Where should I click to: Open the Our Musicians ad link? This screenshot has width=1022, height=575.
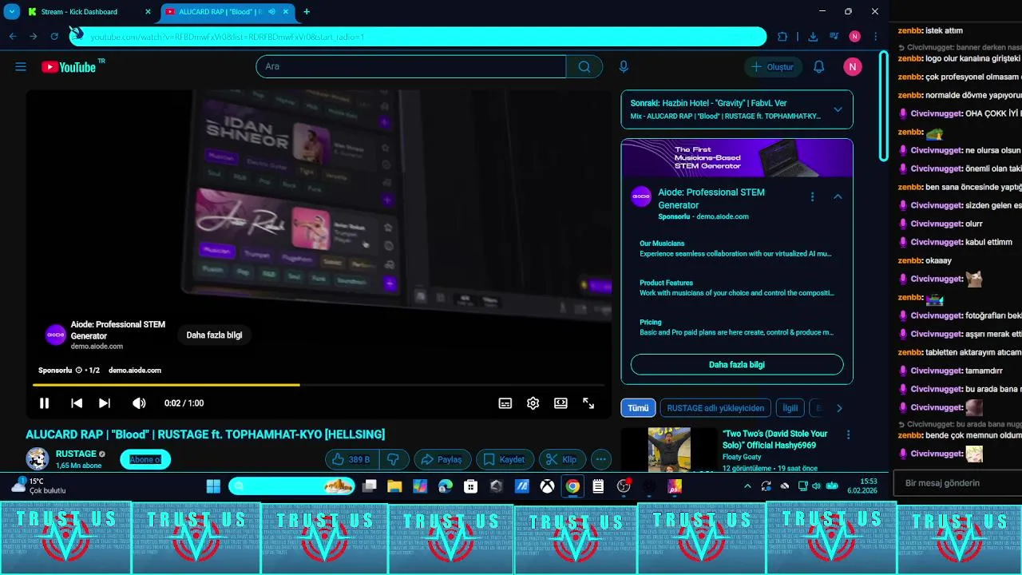coord(662,244)
